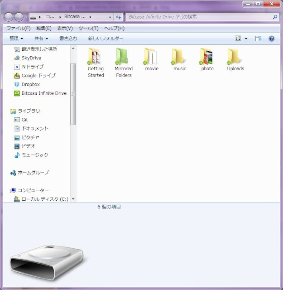The width and height of the screenshot is (283, 290).
Task: Open the music folder
Action: (x=179, y=59)
